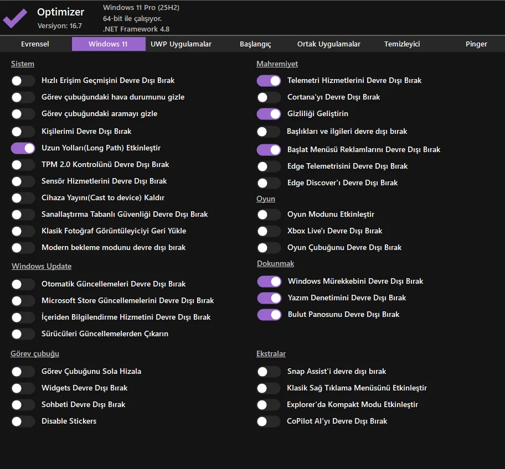Toggle Yazım Denetimini Devre Dışı Bırak off
505x469 pixels.
(269, 298)
